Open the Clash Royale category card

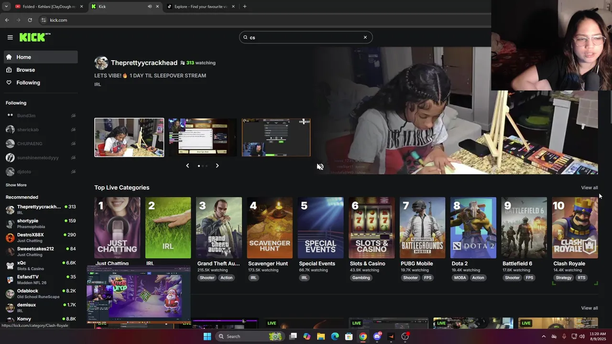575,228
